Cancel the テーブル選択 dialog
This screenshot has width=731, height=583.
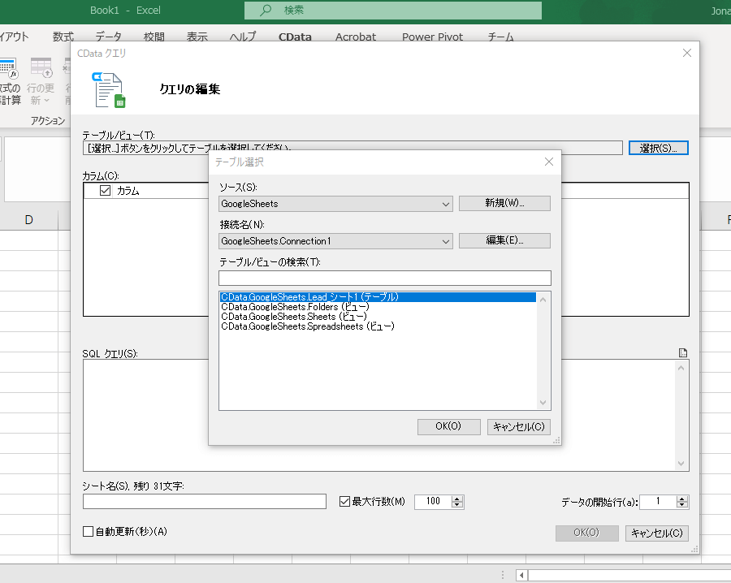[519, 426]
